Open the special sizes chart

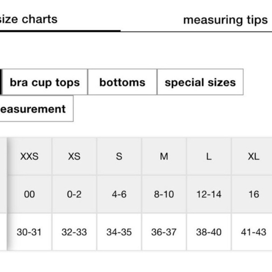[x=200, y=82]
